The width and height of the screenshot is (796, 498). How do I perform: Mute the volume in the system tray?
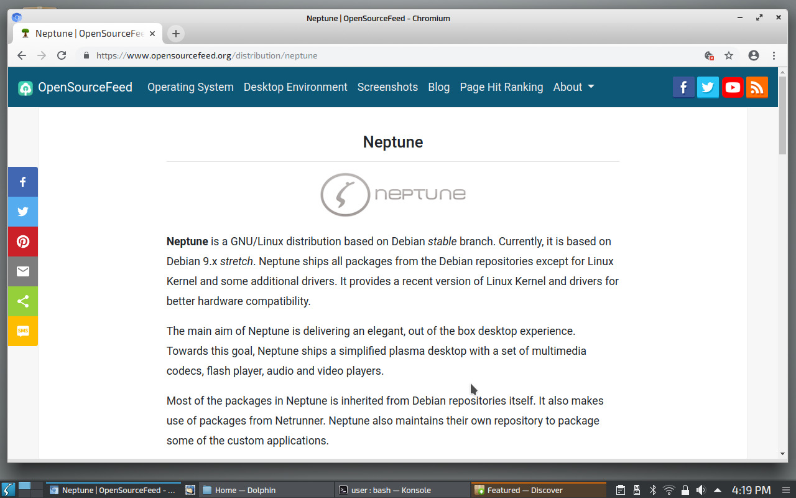701,490
